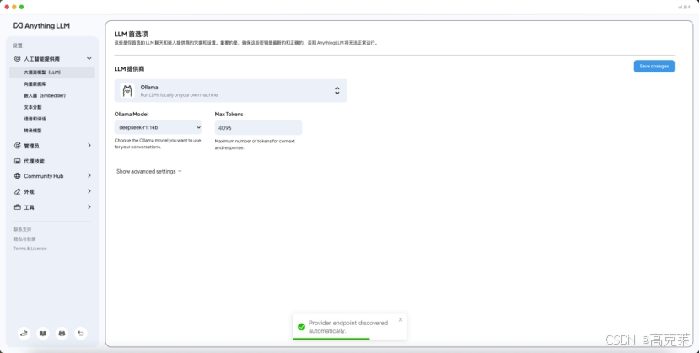Image resolution: width=700 pixels, height=353 pixels.
Task: Click the AnythingLLM logo in the sidebar
Action: click(x=41, y=26)
